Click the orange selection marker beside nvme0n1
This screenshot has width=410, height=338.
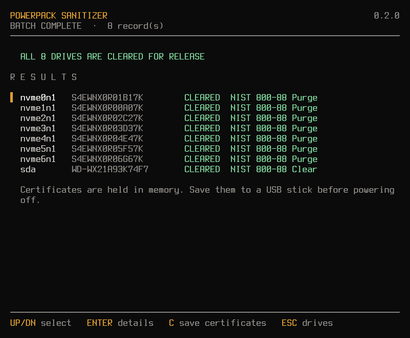click(x=12, y=97)
